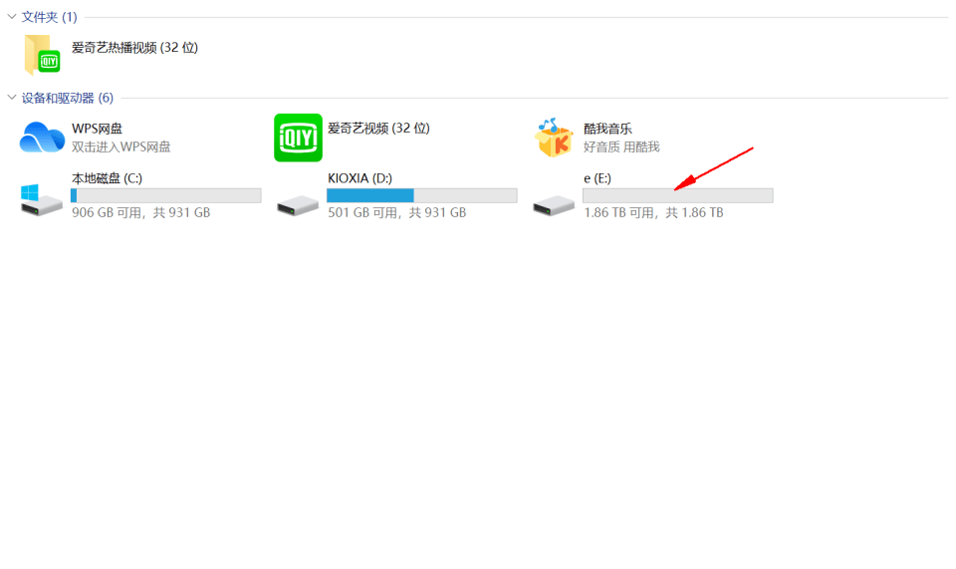
Task: Launch the 爱奇艺视频 green iQIYI icon
Action: [x=298, y=138]
